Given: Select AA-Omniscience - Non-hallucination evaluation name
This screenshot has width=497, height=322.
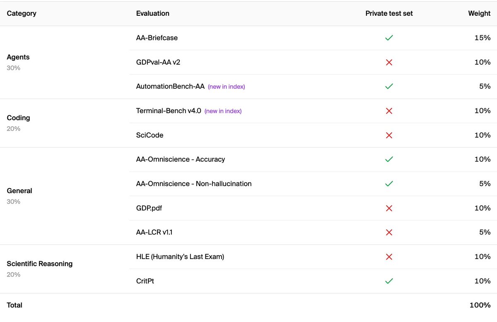Looking at the screenshot, I should [x=194, y=184].
